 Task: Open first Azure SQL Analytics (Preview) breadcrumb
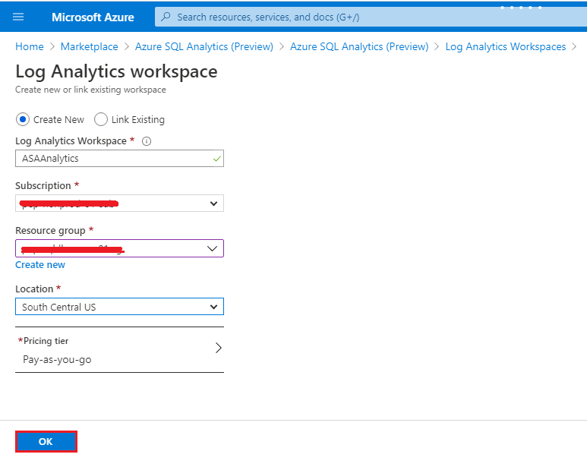(204, 46)
